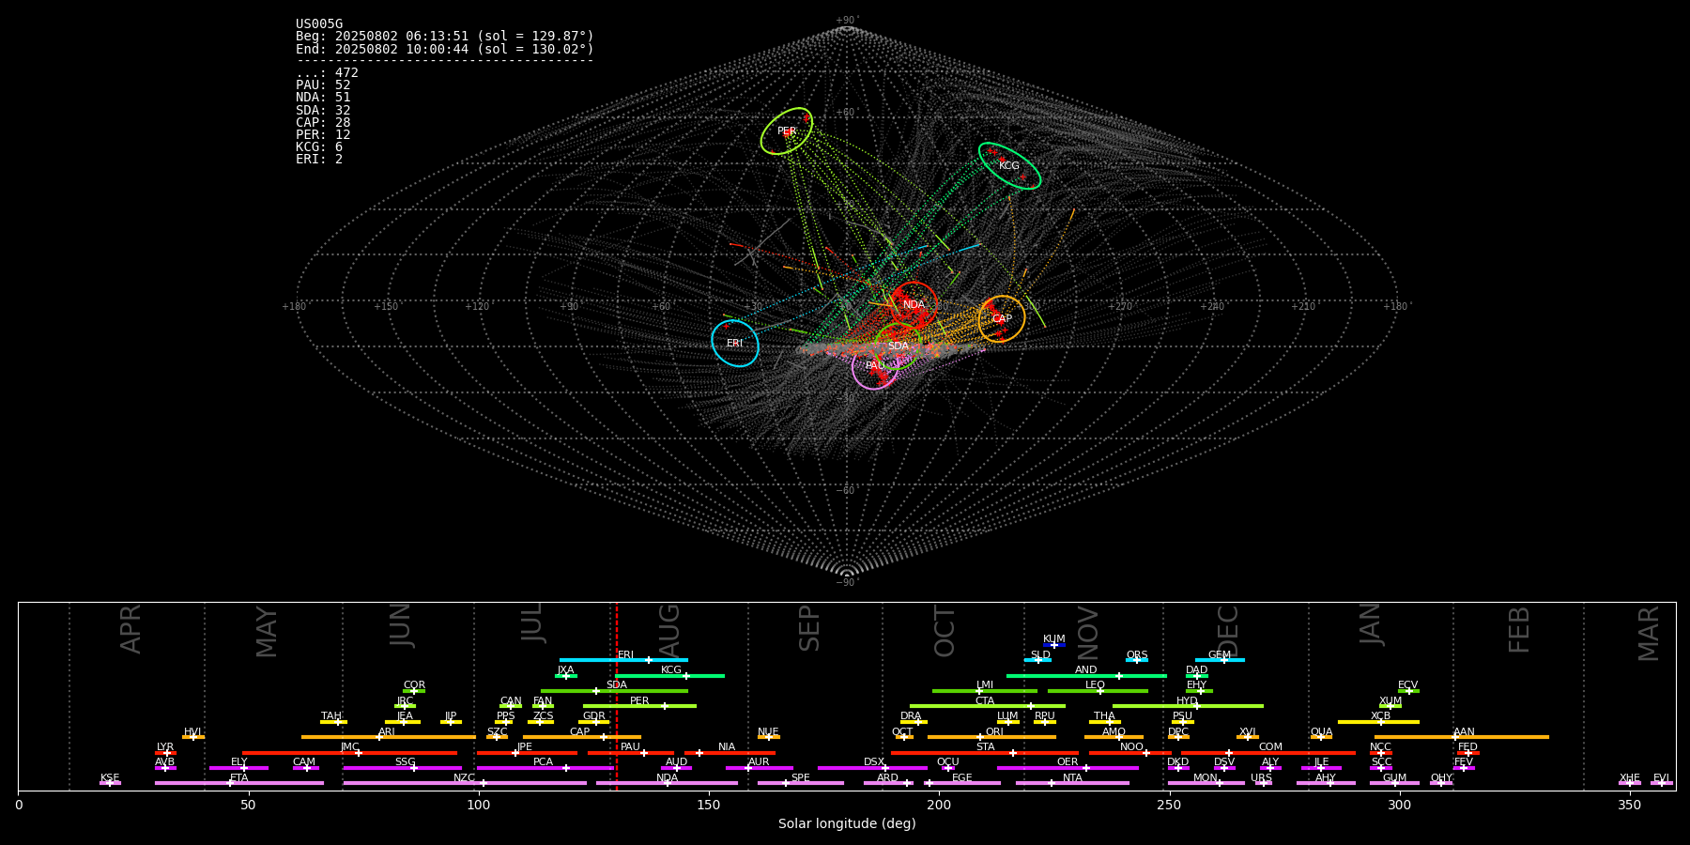This screenshot has height=845, width=1690.
Task: Click the '...: 472' sporadic count
Action: tap(327, 72)
